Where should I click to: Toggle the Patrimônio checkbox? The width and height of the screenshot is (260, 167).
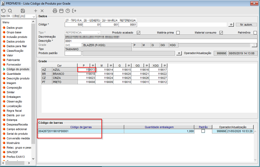pos(255,33)
